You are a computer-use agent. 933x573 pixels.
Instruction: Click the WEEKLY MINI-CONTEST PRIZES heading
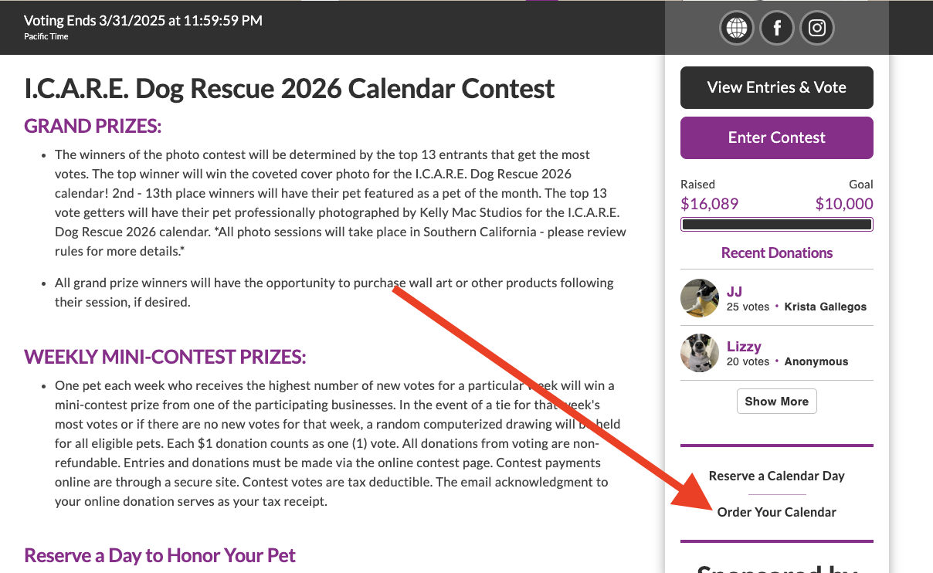click(165, 357)
